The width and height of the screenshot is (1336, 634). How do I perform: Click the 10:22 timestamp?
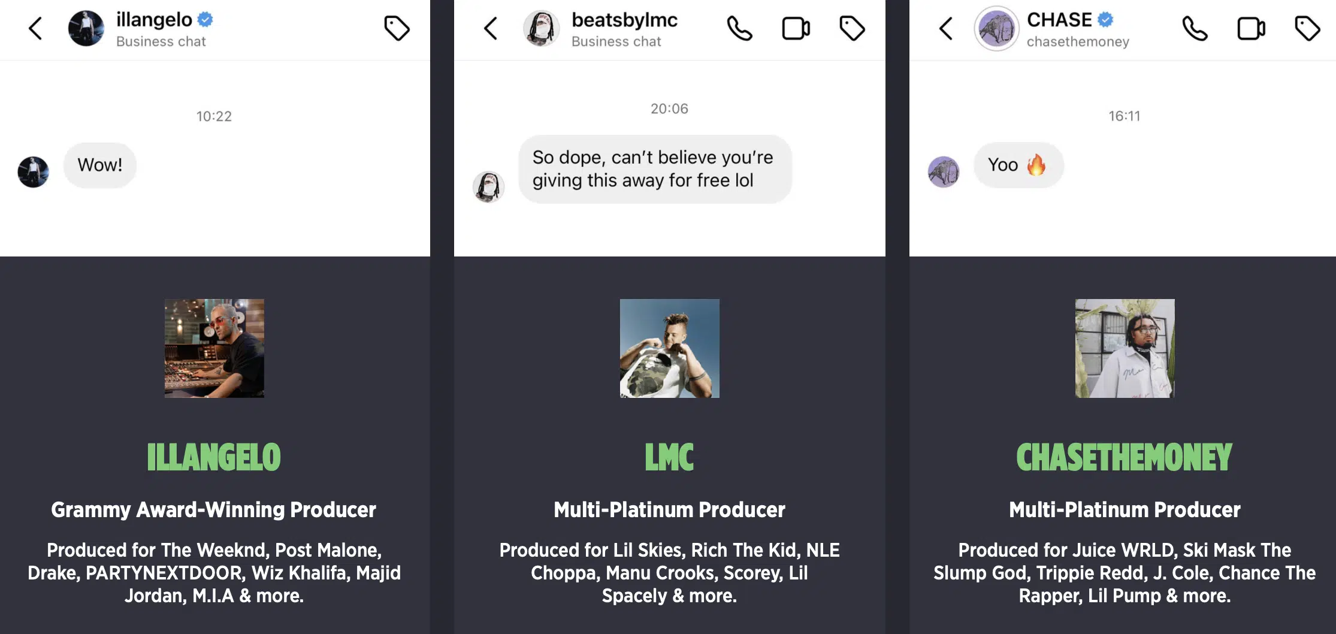click(x=214, y=116)
